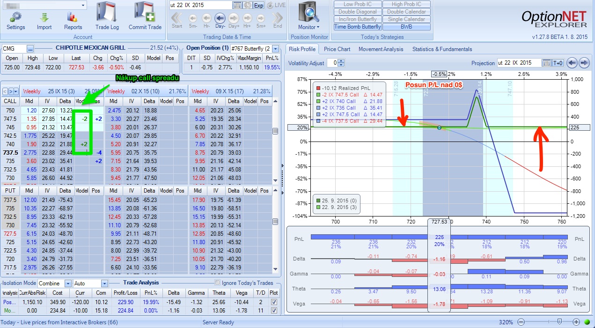Select Double Calendar strategy

(406, 12)
